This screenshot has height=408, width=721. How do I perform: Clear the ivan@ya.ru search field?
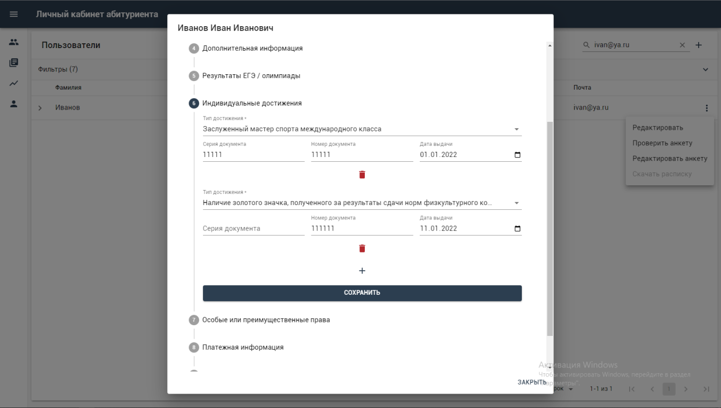(682, 45)
